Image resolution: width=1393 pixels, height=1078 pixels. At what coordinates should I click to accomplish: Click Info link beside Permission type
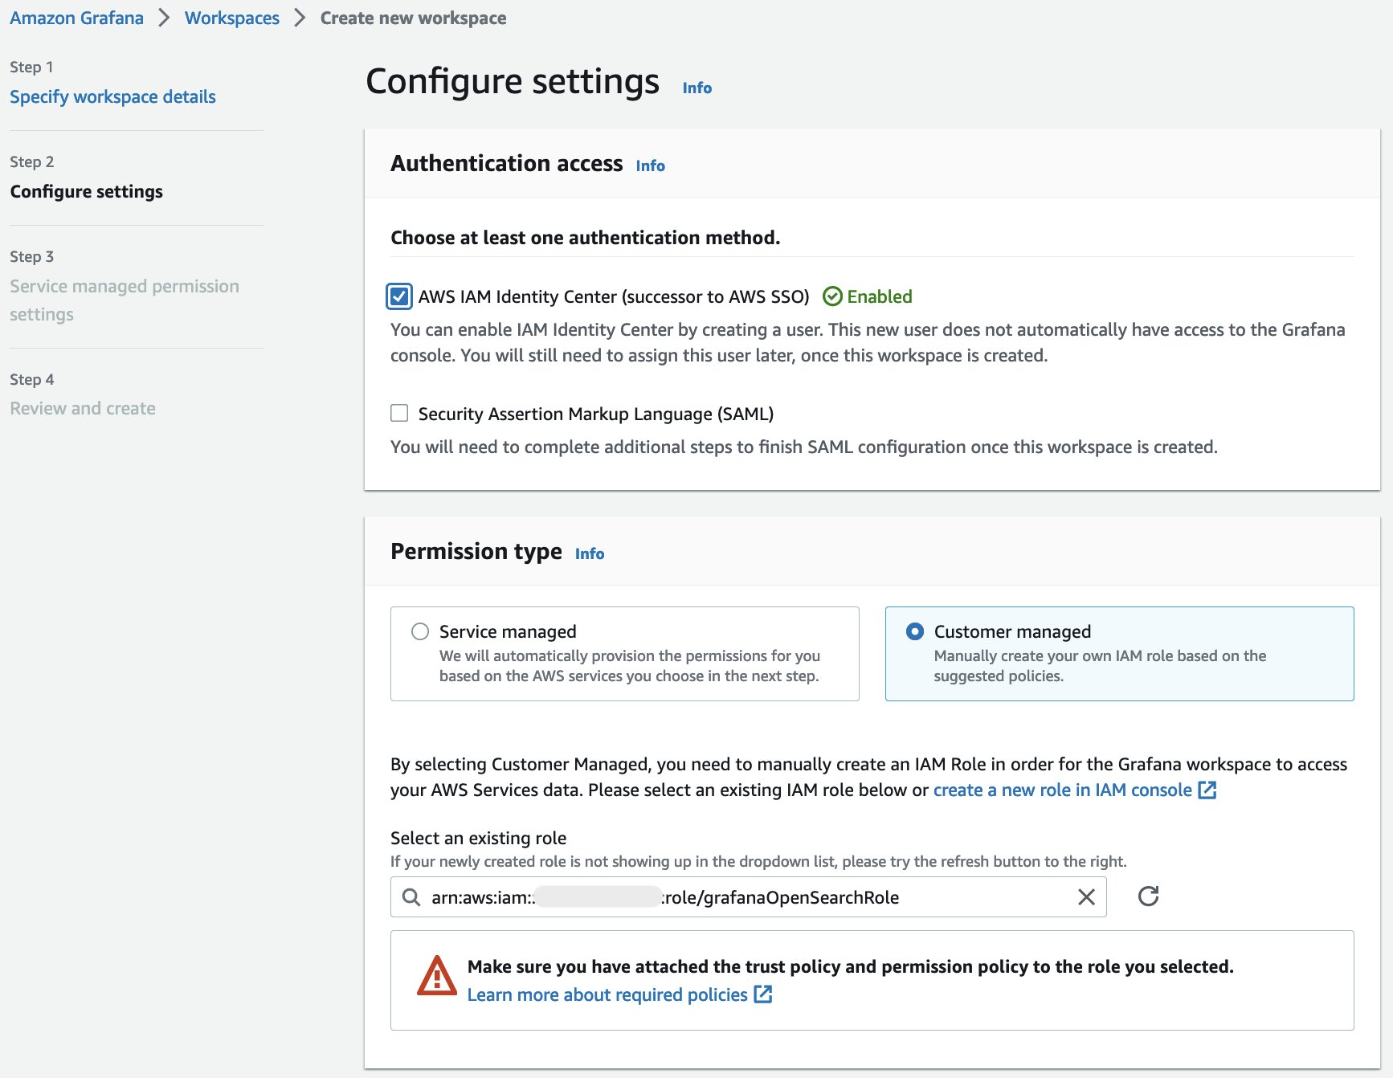pyautogui.click(x=589, y=554)
